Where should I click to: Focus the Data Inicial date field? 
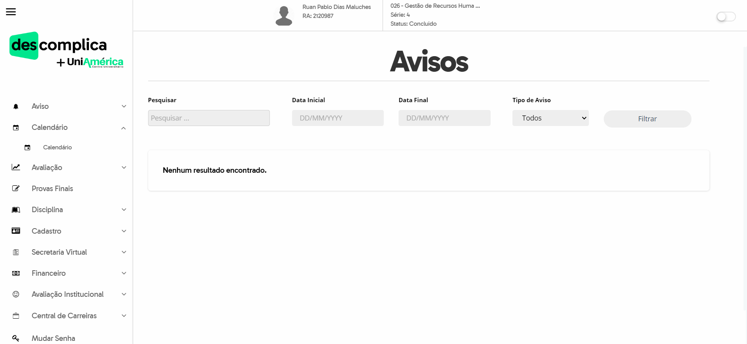pos(338,118)
